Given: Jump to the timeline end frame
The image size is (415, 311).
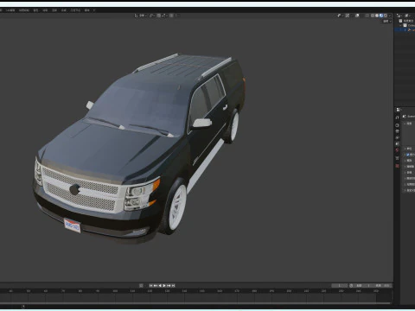Looking at the screenshot, I should [x=173, y=286].
